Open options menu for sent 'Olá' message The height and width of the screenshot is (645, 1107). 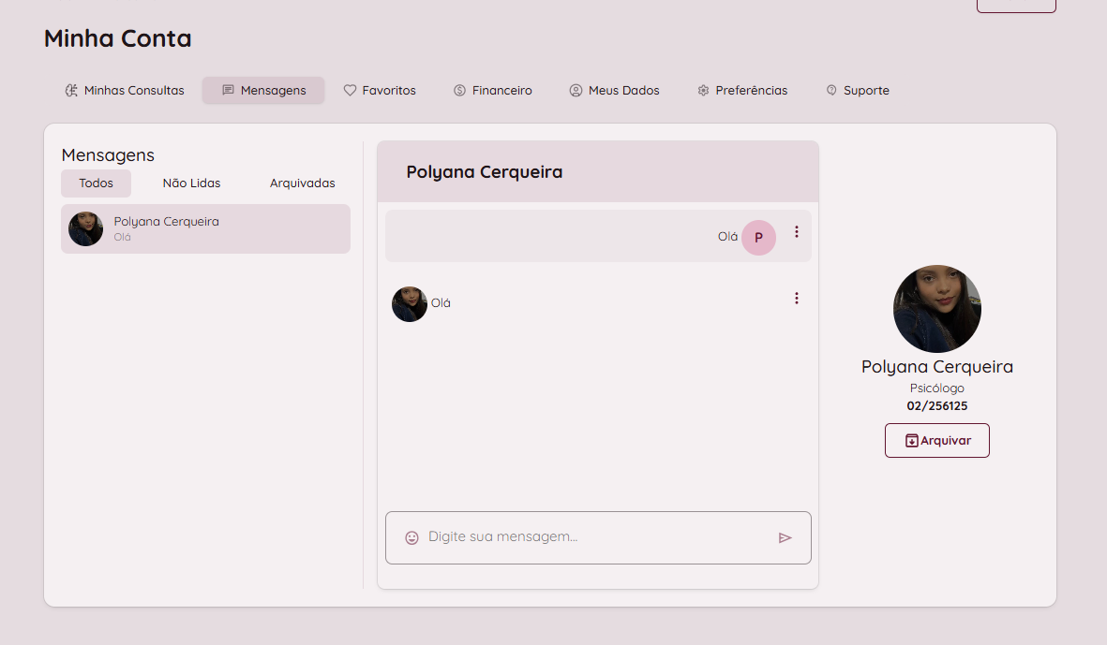pyautogui.click(x=797, y=231)
